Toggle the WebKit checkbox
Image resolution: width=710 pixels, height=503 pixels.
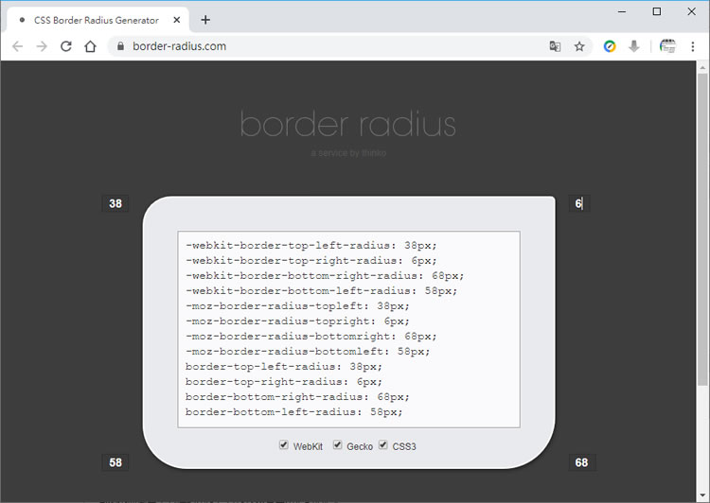pyautogui.click(x=284, y=444)
